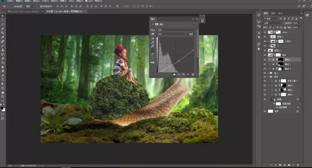Choose edit points curve mode
Screen dimensions: 312x168
153,50
